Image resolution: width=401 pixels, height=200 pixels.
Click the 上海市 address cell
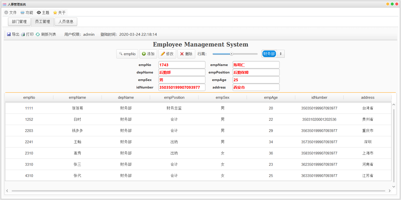[368, 153]
